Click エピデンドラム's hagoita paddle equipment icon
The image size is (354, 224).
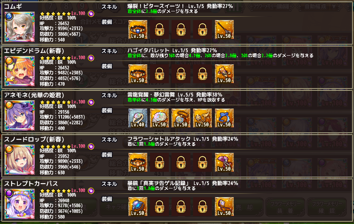pos(224,74)
